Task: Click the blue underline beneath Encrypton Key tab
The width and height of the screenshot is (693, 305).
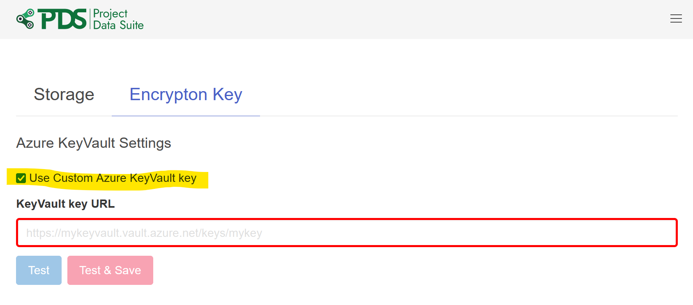Action: (x=186, y=116)
